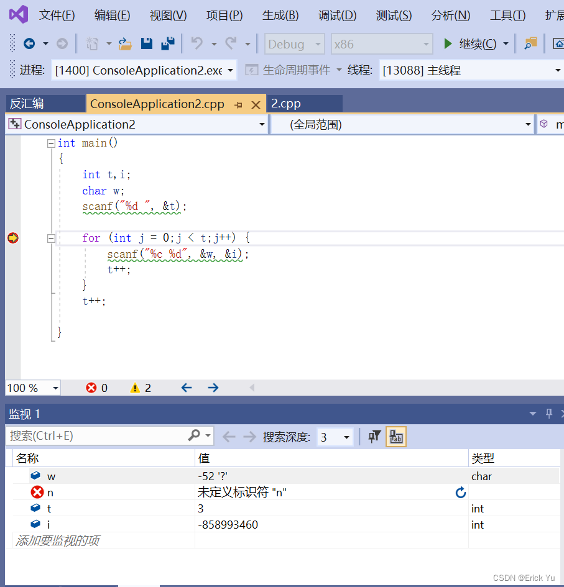Click the new project icon
This screenshot has height=587, width=564.
(x=92, y=44)
